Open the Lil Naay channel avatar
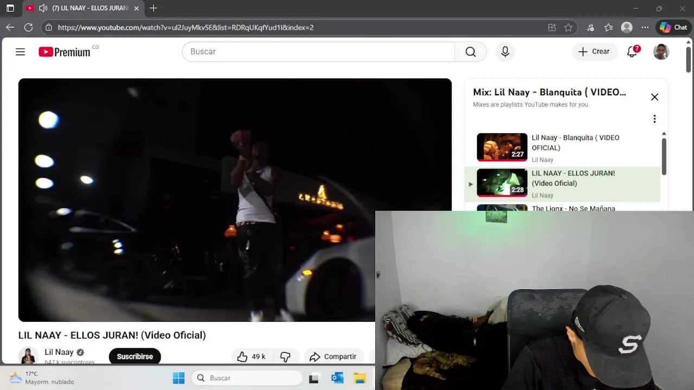 pyautogui.click(x=28, y=356)
